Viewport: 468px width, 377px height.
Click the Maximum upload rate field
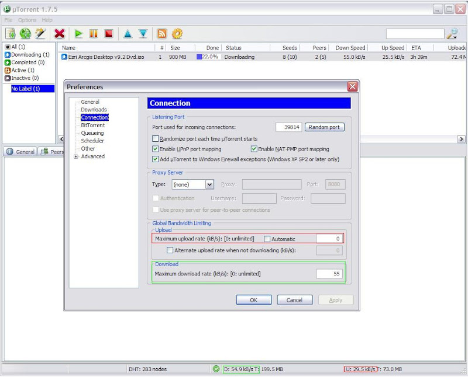tap(329, 239)
